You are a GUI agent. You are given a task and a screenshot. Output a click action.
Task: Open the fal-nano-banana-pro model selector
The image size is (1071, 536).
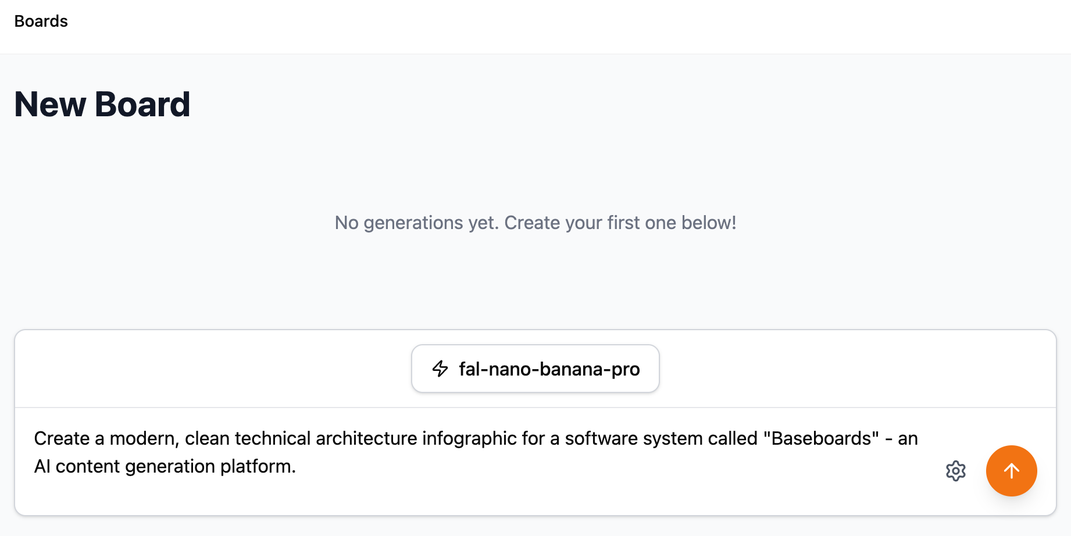[x=535, y=369]
